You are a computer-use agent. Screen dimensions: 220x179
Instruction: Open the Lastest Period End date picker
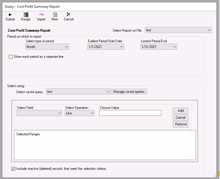159,47
